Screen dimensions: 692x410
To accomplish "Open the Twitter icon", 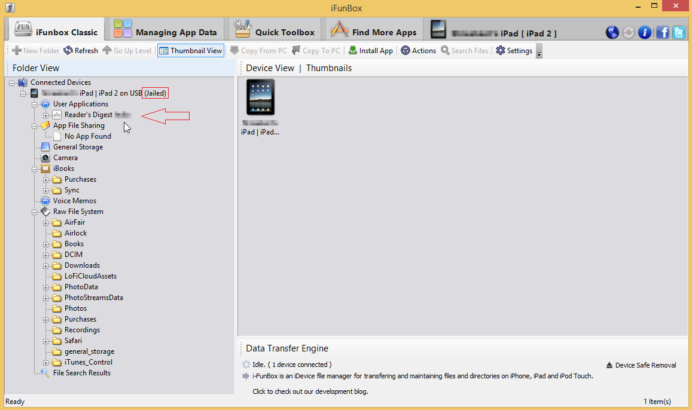I will point(679,32).
